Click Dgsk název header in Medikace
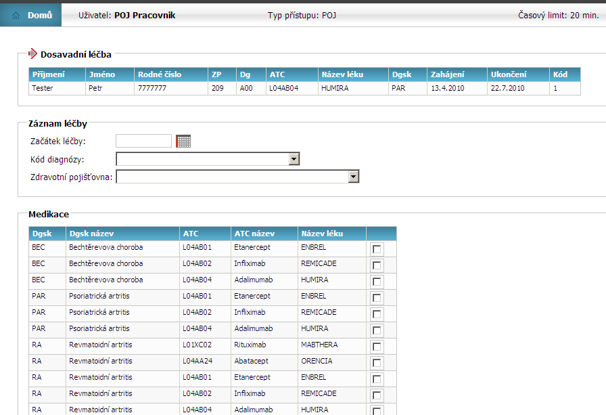Viewport: 606px width, 415px height. click(x=122, y=234)
